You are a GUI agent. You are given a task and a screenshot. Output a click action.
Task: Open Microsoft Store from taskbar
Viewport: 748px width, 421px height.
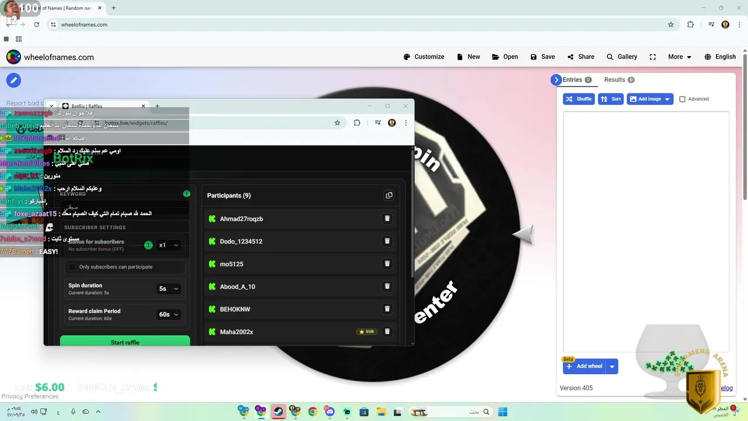pos(363,412)
